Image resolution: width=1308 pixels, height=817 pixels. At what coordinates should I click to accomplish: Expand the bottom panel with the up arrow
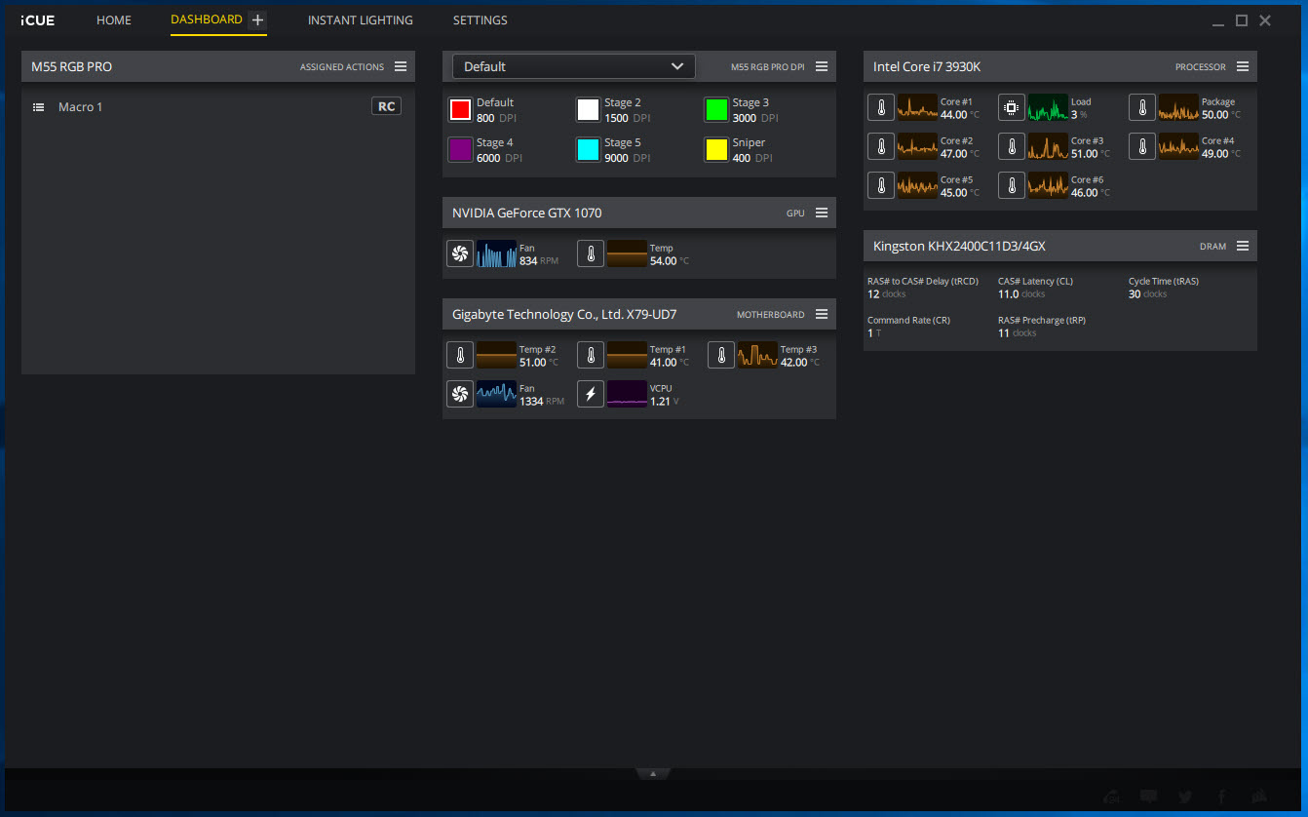pos(653,774)
